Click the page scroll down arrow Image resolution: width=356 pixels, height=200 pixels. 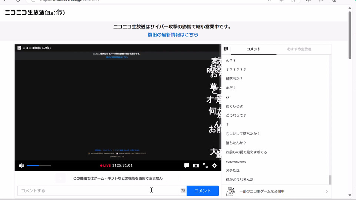pyautogui.click(x=350, y=195)
